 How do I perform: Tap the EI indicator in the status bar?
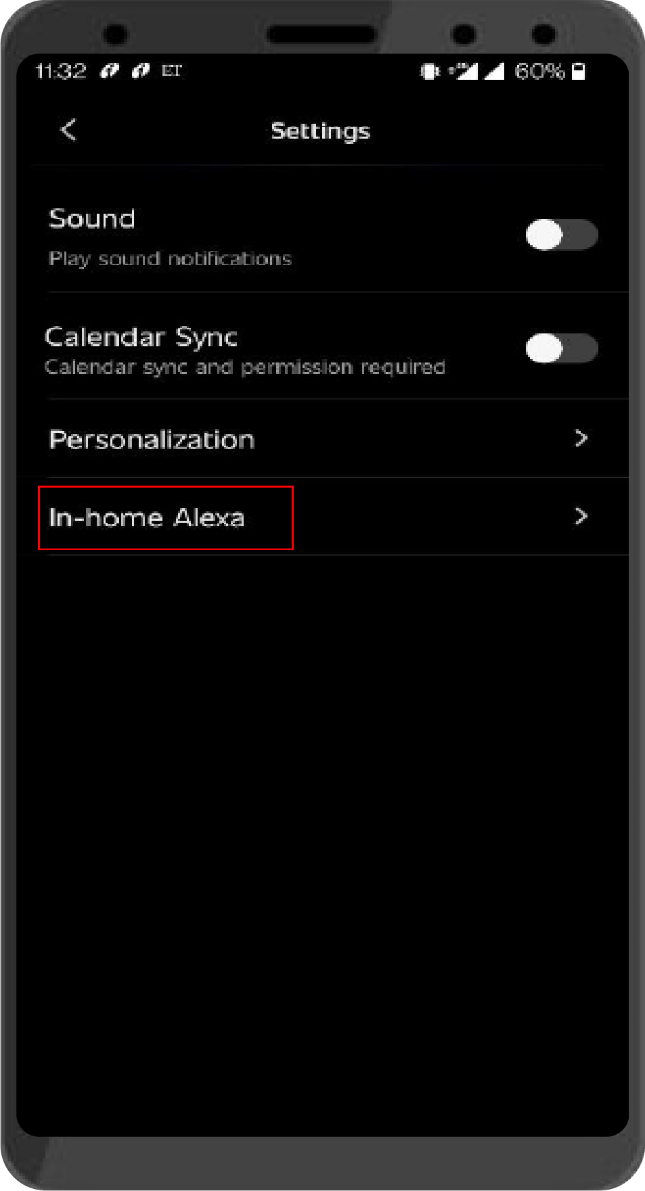click(171, 70)
